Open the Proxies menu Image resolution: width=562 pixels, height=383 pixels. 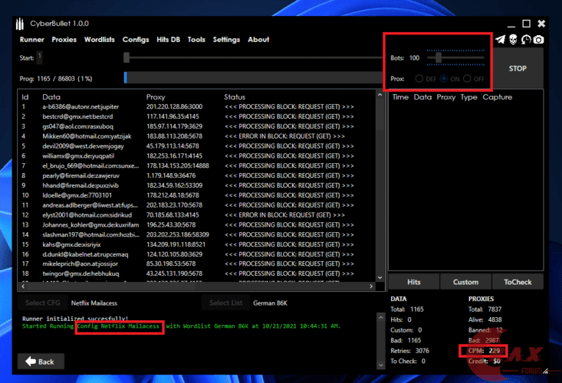pos(64,40)
